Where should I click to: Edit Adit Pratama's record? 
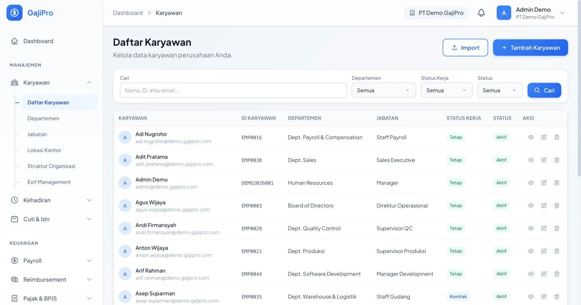tap(544, 160)
